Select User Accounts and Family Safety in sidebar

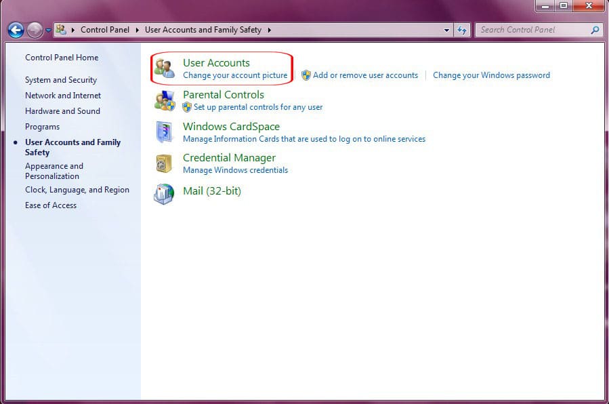pyautogui.click(x=73, y=147)
